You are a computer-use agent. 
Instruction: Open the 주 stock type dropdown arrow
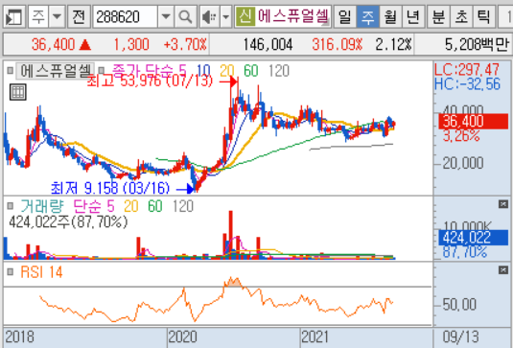[57, 16]
